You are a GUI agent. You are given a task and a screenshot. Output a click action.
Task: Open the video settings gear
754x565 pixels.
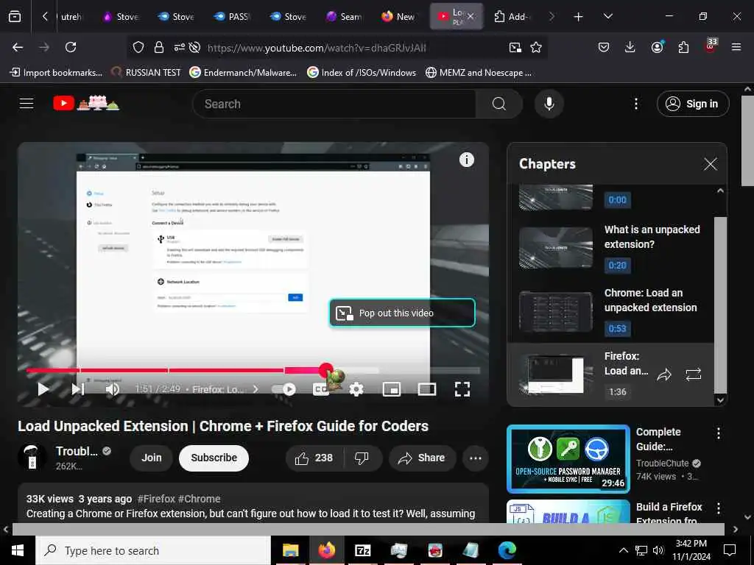tap(356, 389)
